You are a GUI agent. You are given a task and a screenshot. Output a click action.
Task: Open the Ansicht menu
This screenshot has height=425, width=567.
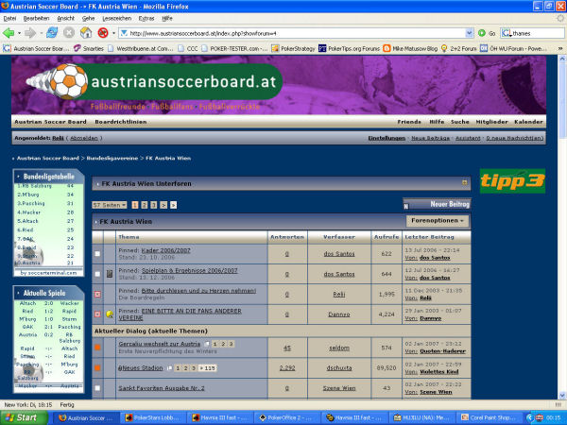point(66,19)
